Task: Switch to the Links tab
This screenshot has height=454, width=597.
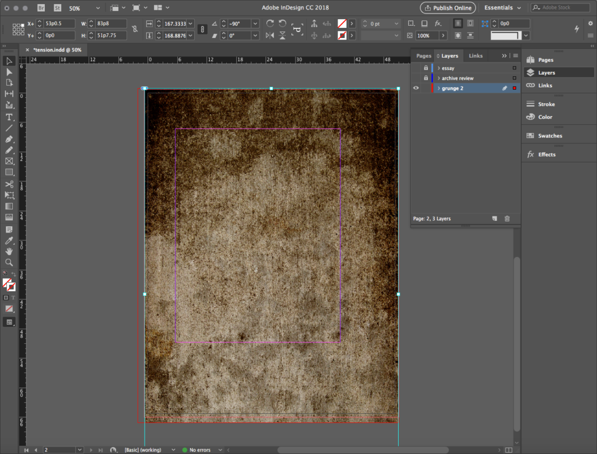Action: tap(476, 56)
